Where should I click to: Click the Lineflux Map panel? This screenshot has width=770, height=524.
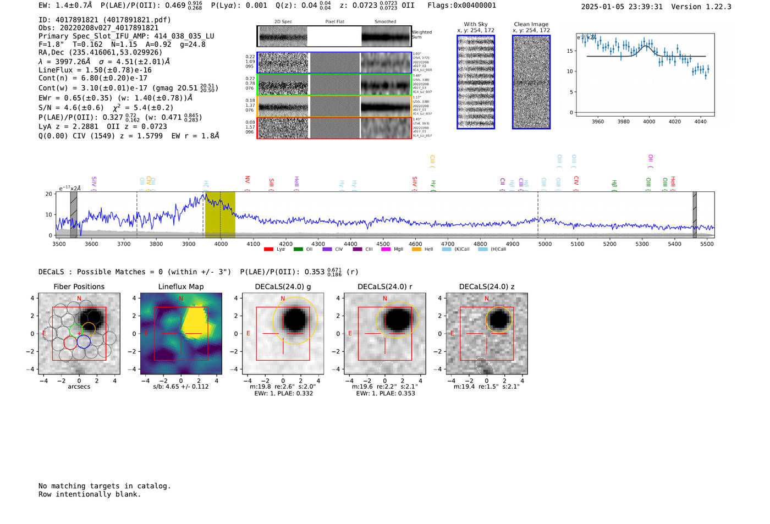181,333
